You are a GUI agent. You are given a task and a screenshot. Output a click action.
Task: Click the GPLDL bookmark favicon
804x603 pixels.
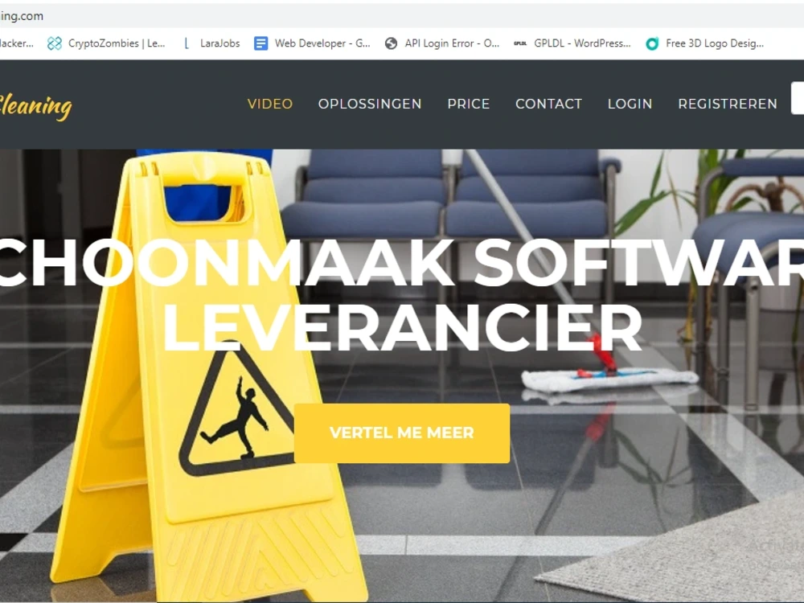point(520,43)
